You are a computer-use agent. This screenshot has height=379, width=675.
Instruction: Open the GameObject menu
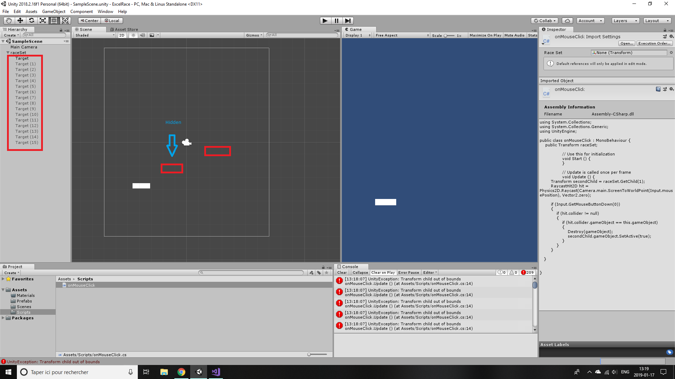pos(54,12)
